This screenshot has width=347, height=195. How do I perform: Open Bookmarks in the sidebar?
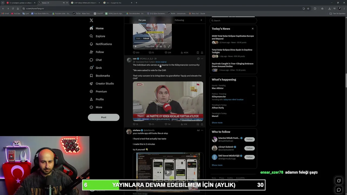[100, 76]
